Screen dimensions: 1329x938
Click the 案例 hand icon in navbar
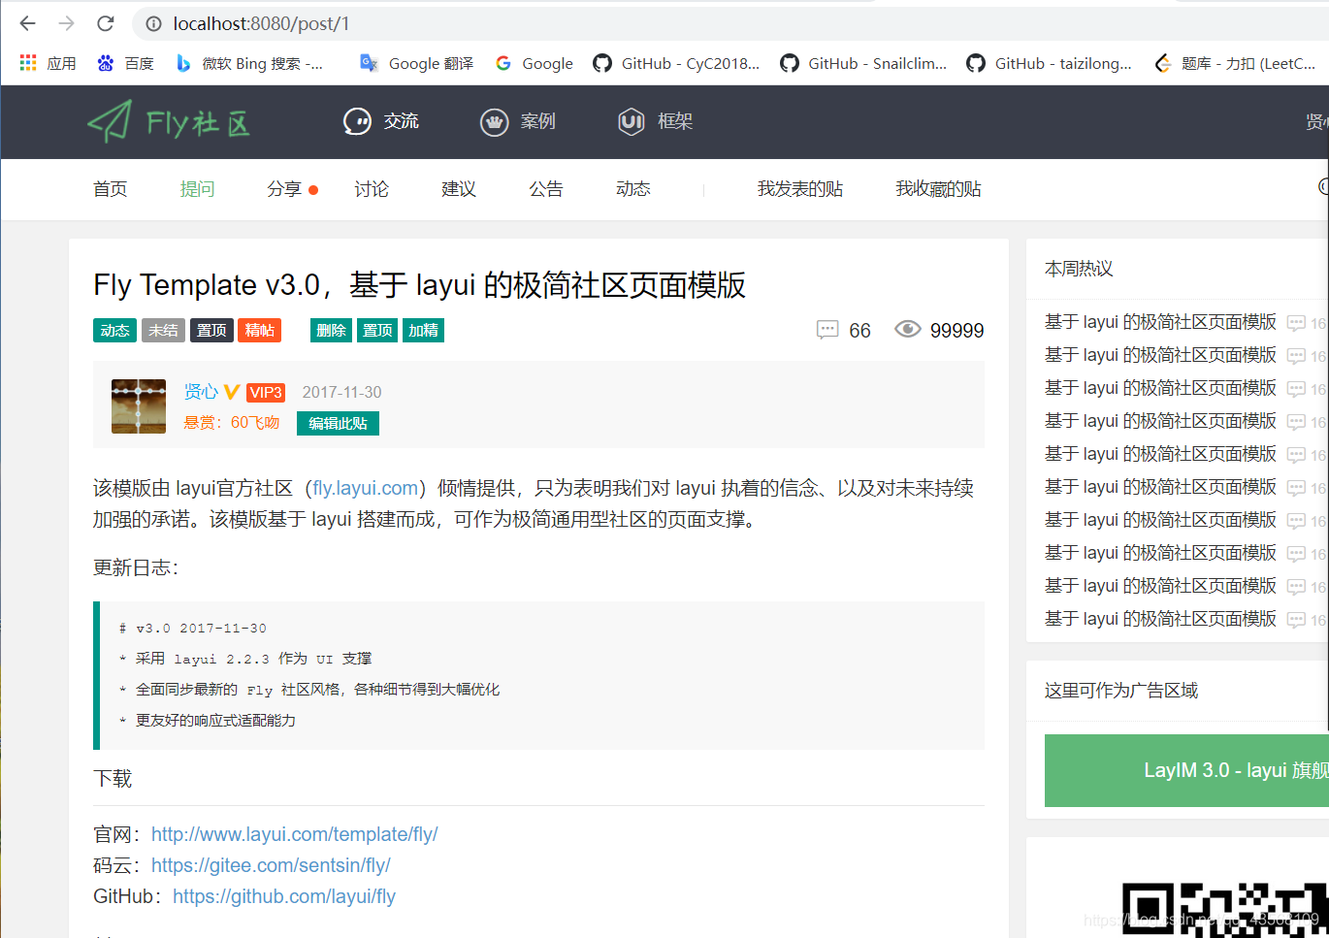point(495,122)
